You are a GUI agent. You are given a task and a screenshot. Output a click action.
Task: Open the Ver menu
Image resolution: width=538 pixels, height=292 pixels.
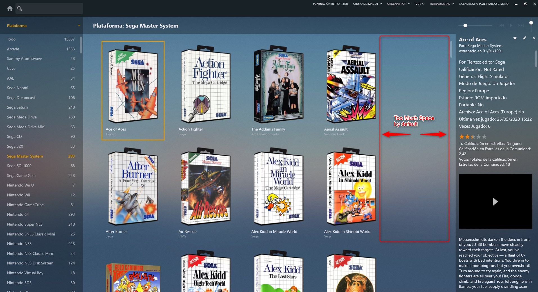click(x=420, y=4)
